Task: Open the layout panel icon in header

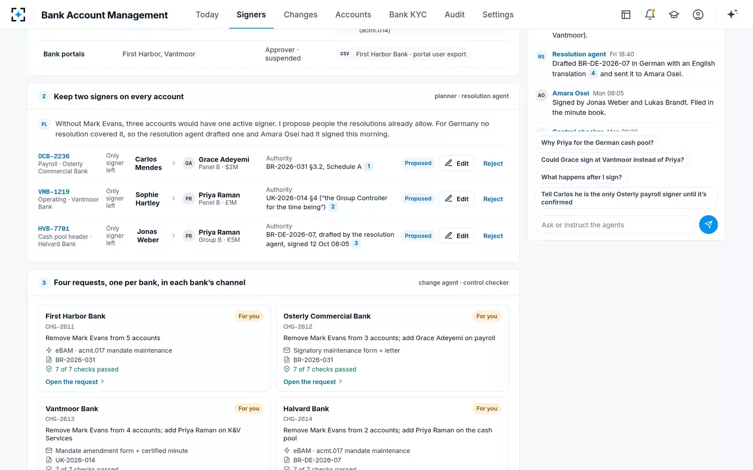Action: point(626,15)
